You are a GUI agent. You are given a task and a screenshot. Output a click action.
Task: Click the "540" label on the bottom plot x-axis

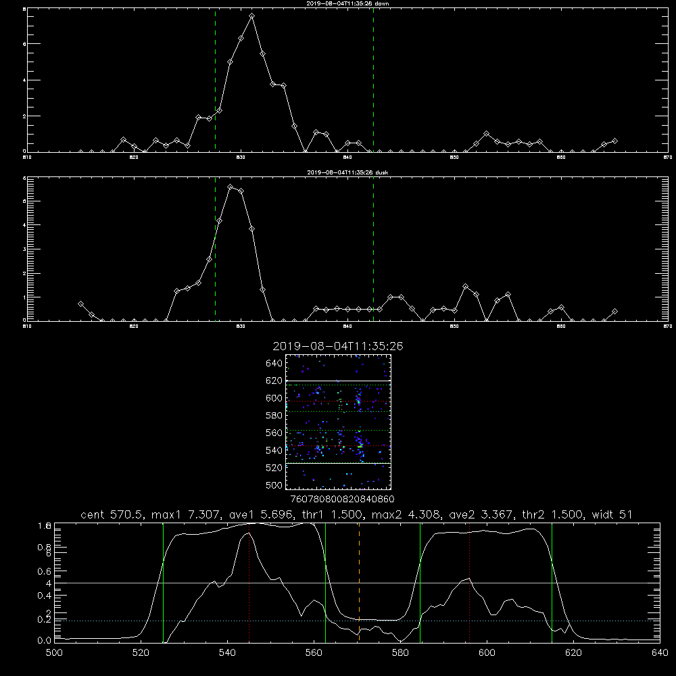[227, 653]
